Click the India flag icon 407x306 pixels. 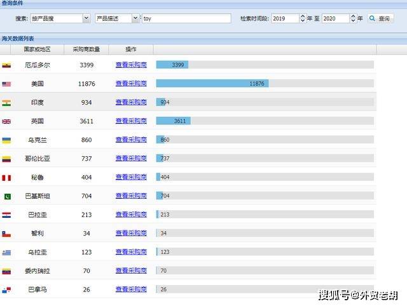tap(6, 102)
